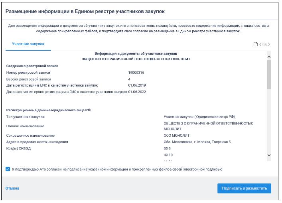
Task: Open the document print-form icon
Action: [x=256, y=44]
